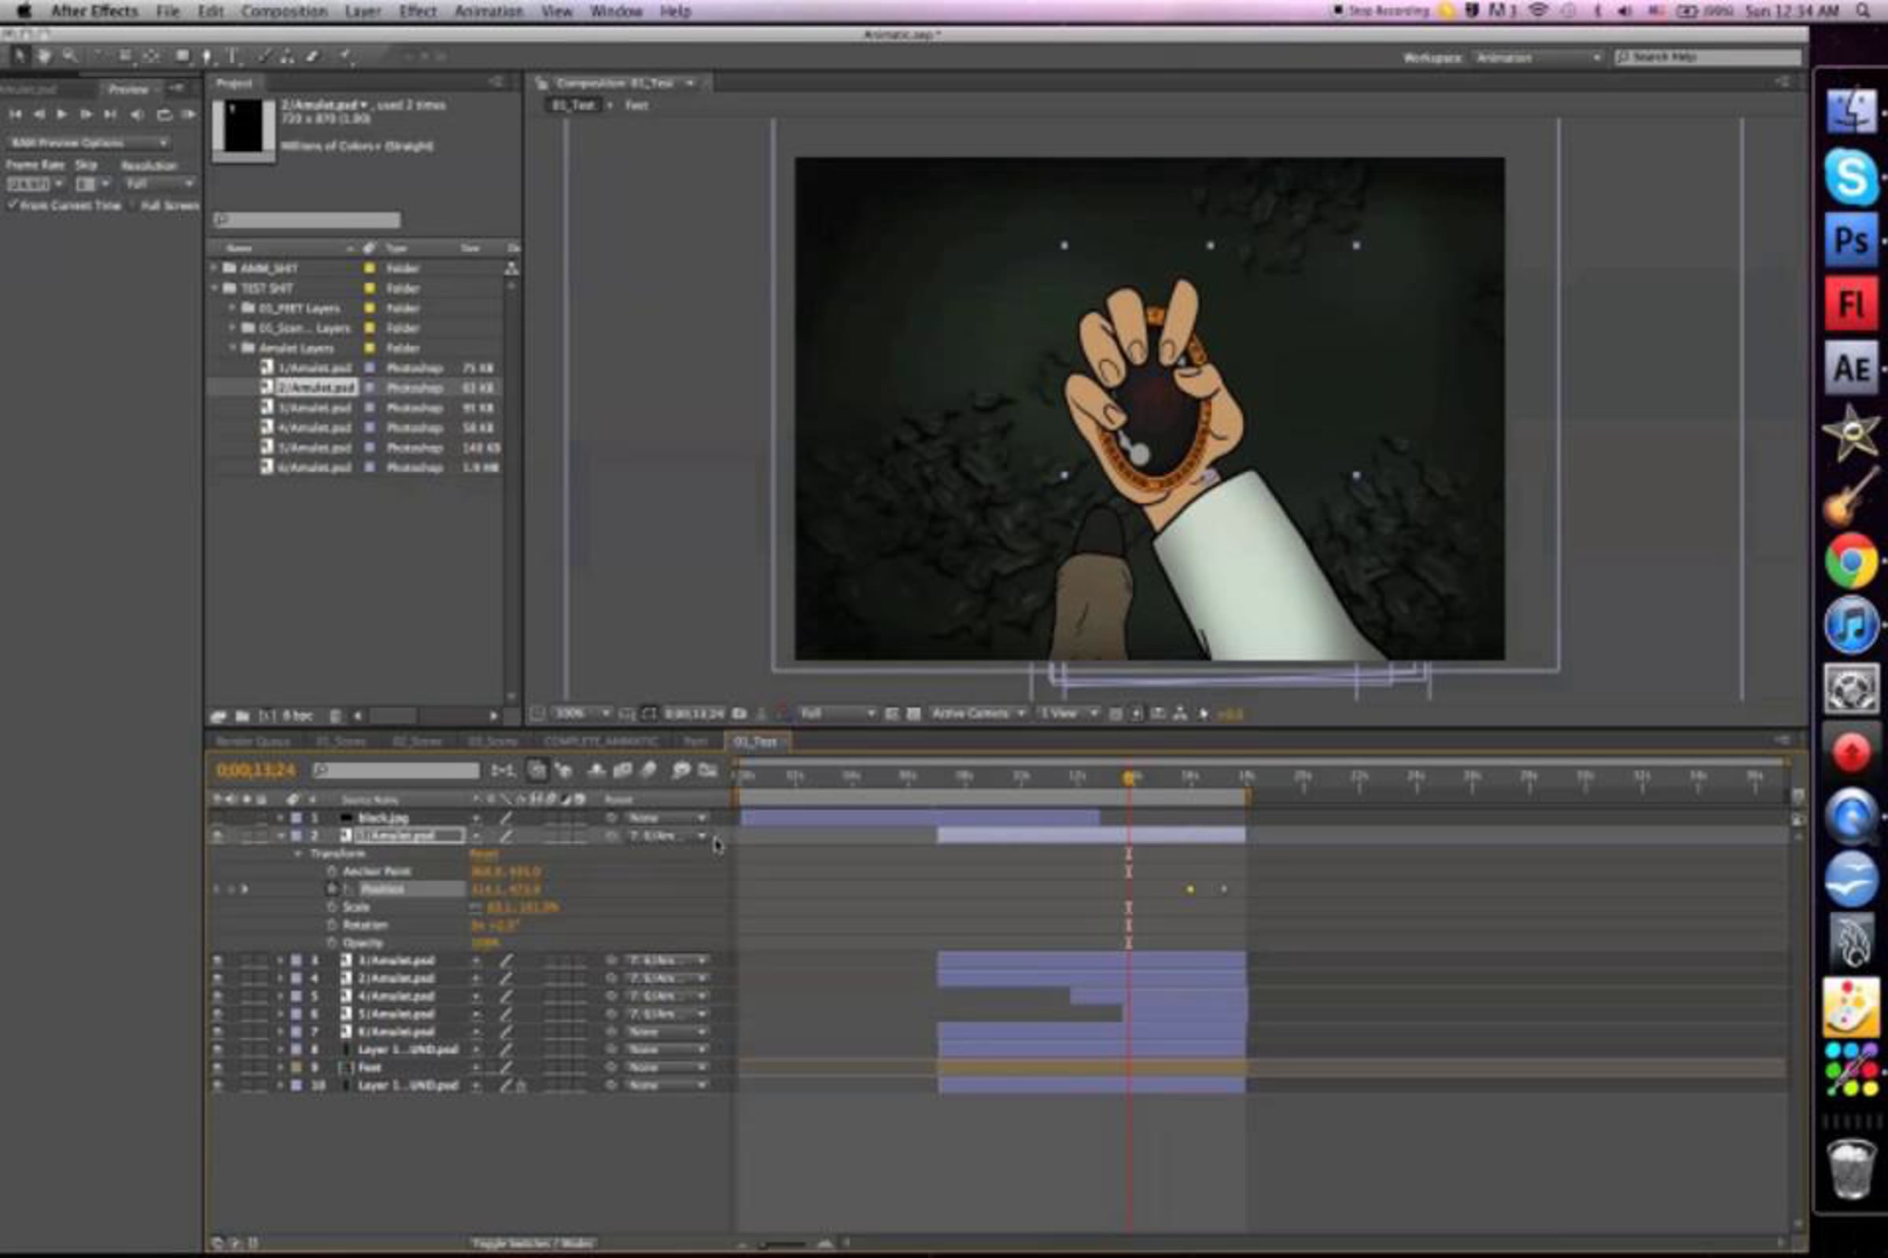Select the Hand tool
1888x1258 pixels.
click(44, 55)
